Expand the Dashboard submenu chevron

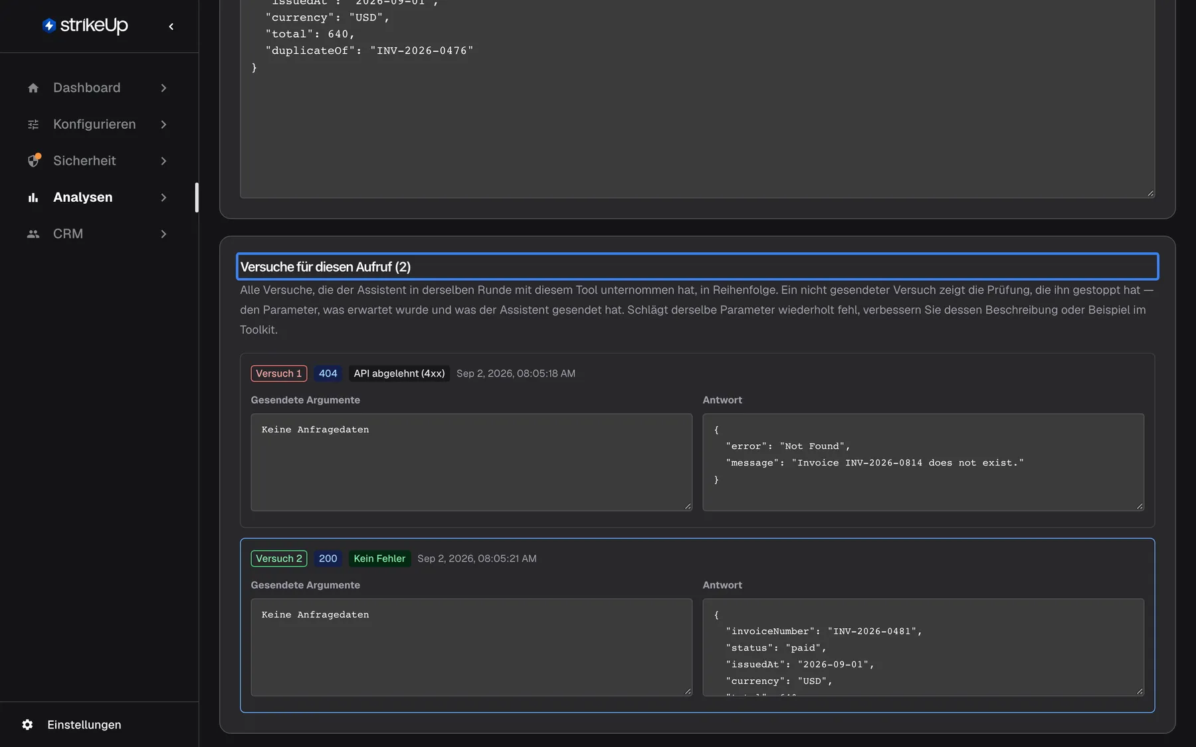[x=163, y=88]
